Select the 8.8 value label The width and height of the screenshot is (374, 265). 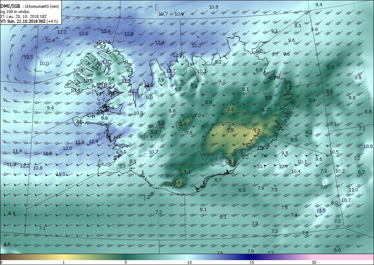[x=352, y=98]
